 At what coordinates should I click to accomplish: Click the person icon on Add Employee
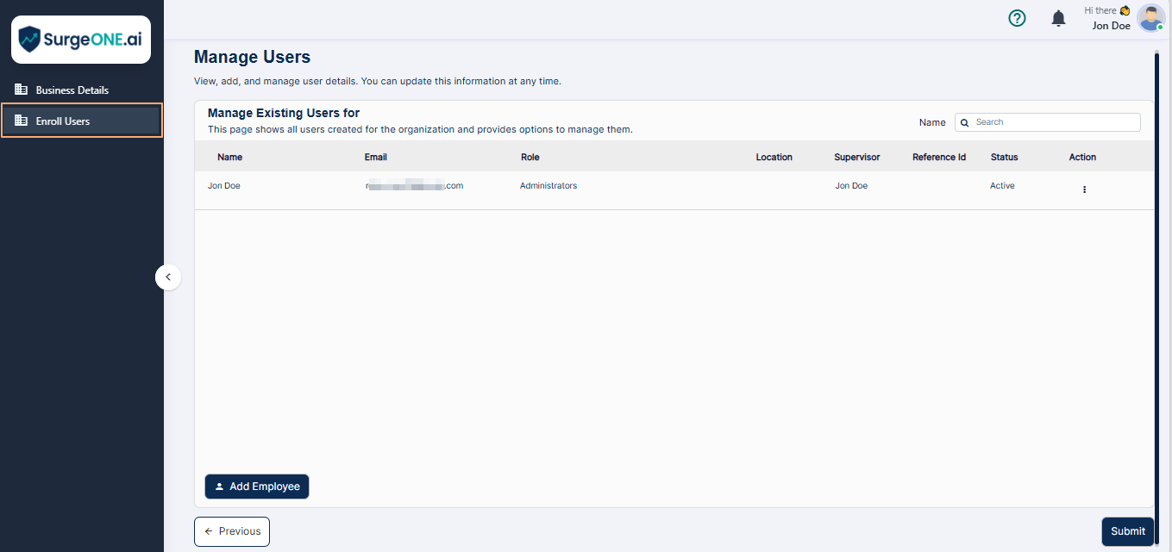pos(218,486)
